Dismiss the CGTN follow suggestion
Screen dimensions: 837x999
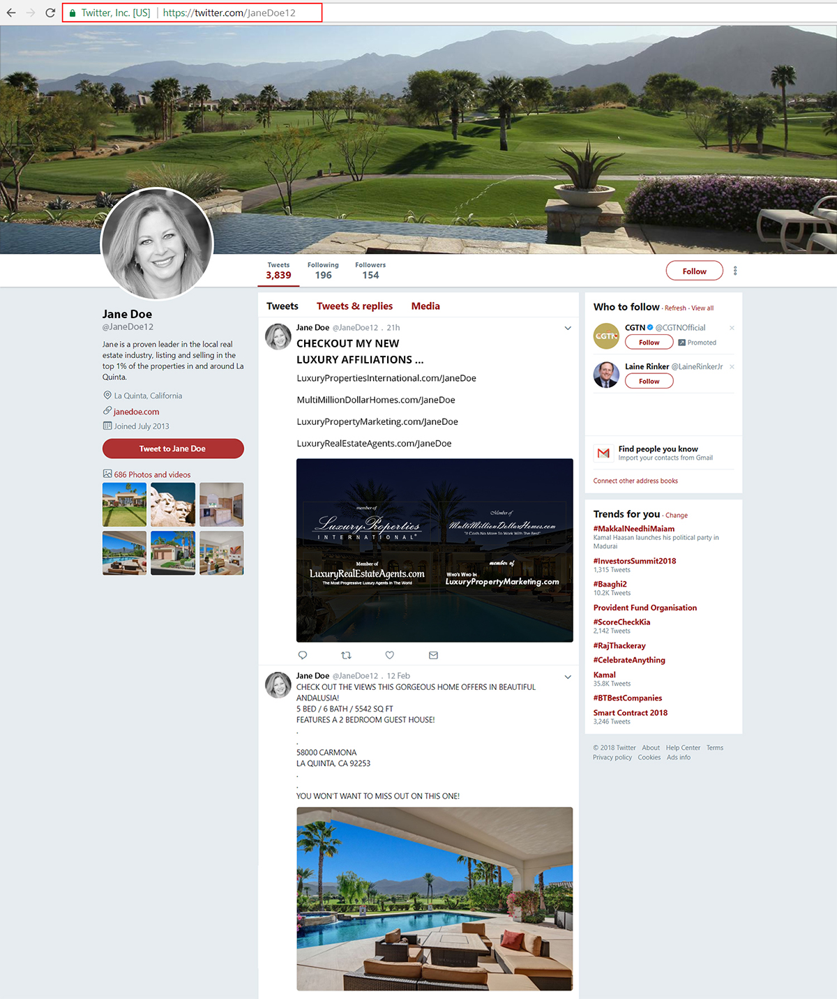pos(732,328)
